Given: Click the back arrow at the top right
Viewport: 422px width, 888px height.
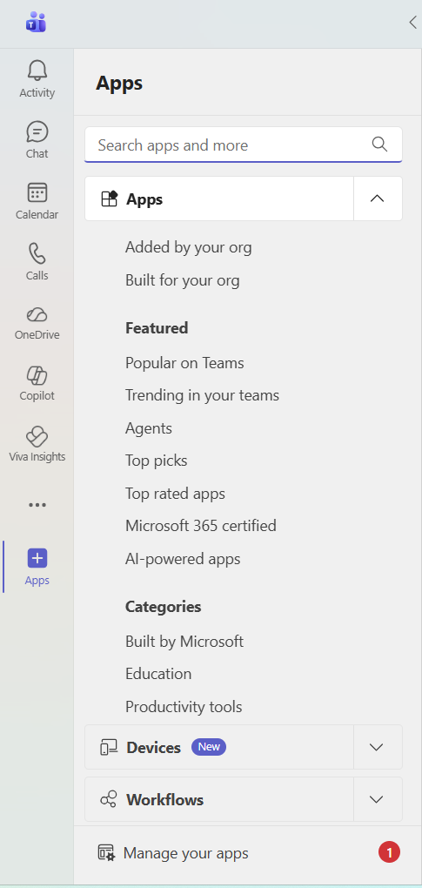Looking at the screenshot, I should tap(413, 22).
